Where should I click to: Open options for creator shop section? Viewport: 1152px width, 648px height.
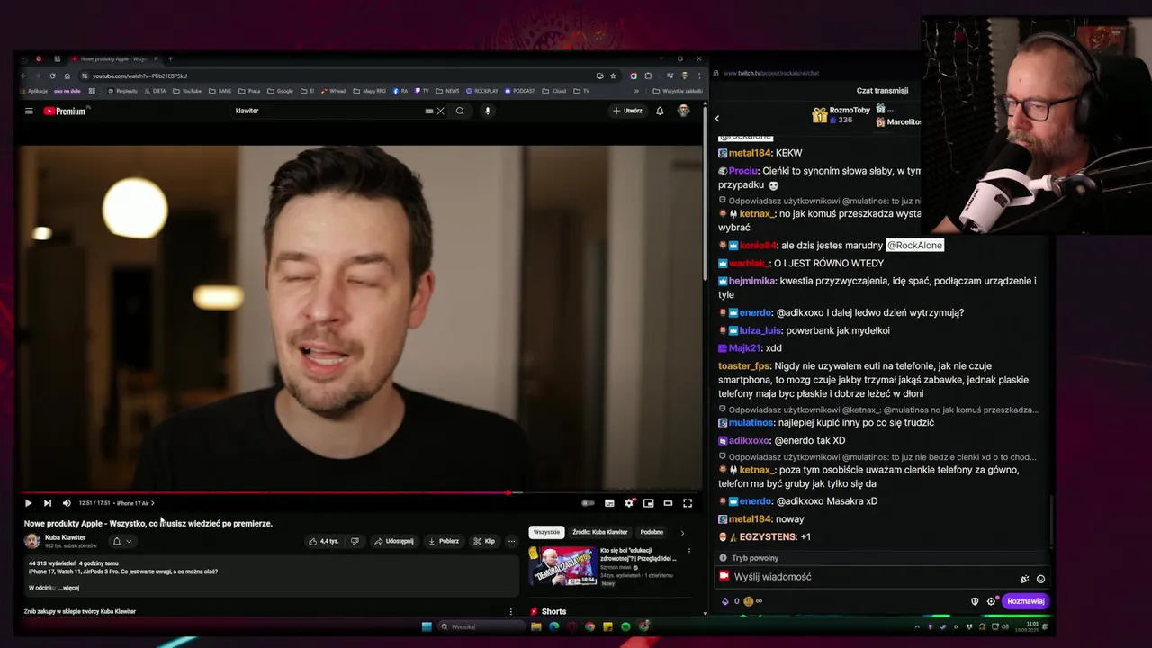pos(511,611)
